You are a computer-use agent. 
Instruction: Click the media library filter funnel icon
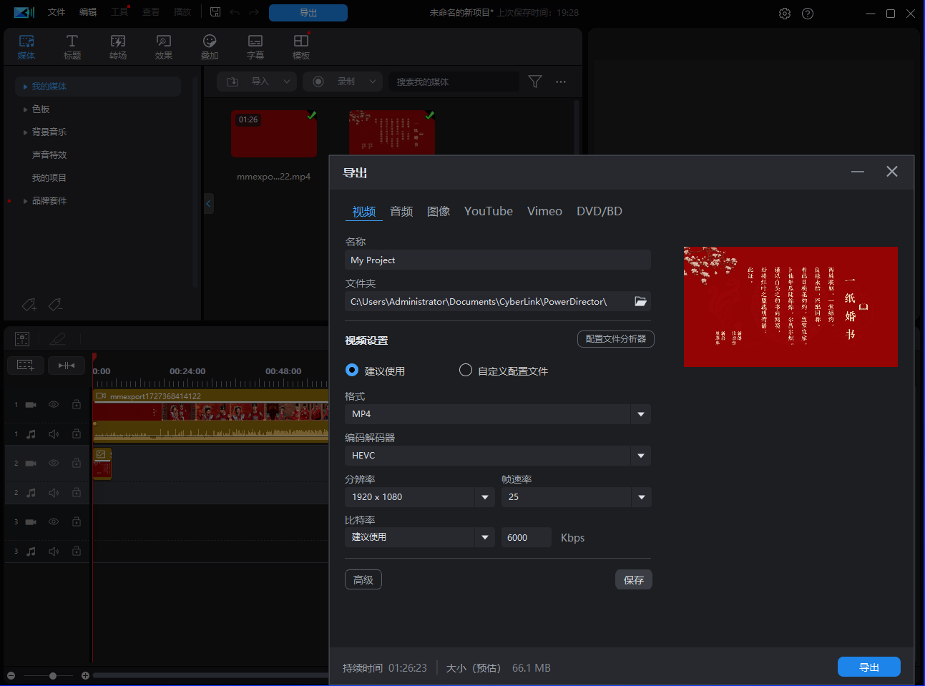coord(535,82)
